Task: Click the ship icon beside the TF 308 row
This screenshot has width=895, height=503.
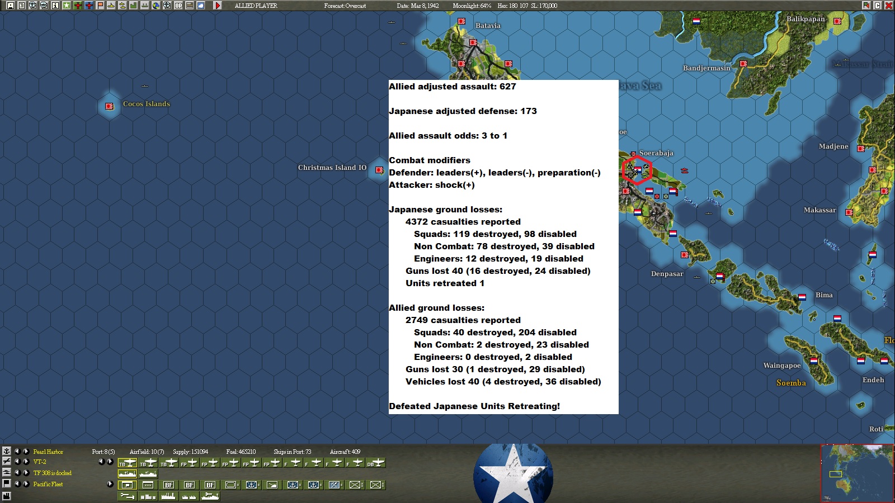Action: coord(7,472)
